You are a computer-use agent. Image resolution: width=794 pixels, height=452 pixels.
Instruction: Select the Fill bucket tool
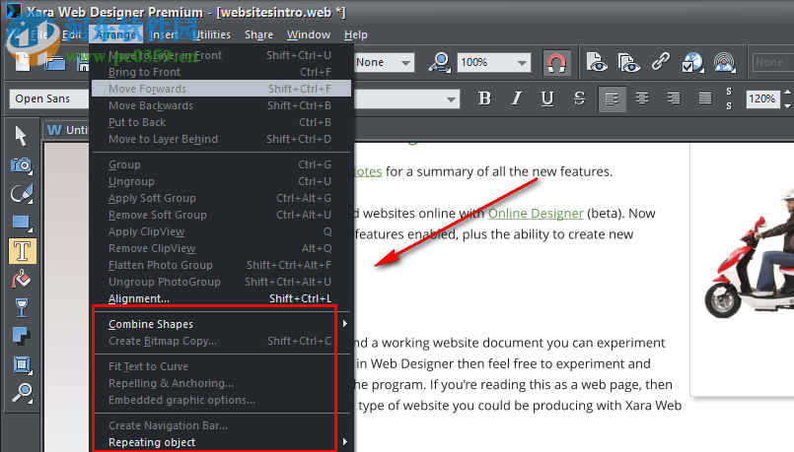pyautogui.click(x=22, y=279)
